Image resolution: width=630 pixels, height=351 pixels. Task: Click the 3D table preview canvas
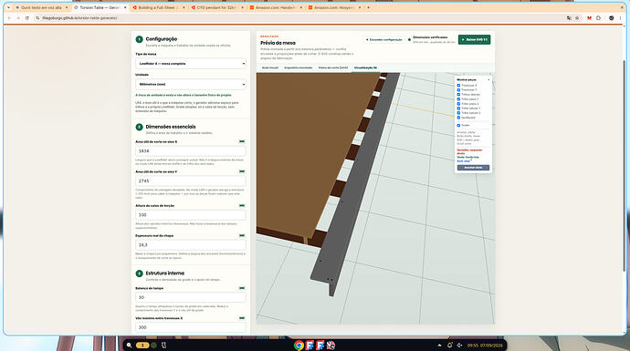[x=375, y=199]
